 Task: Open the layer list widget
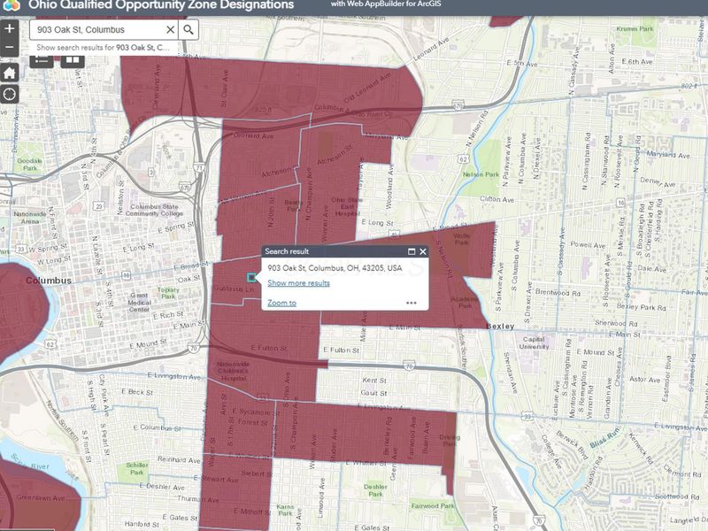(x=42, y=60)
